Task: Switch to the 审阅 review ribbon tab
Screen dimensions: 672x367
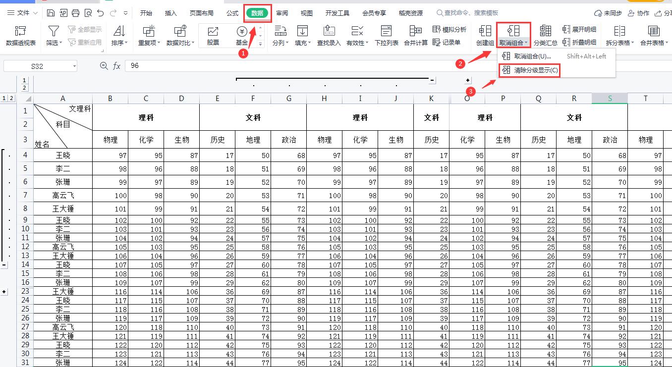Action: coord(282,13)
